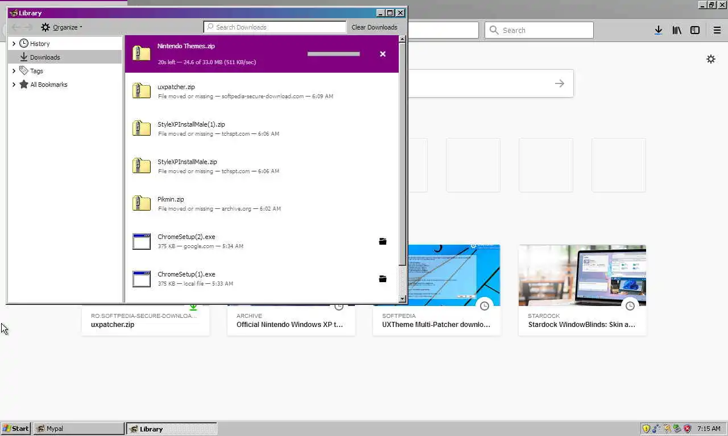This screenshot has height=436, width=728.
Task: Expand the History tree node
Action: 14,44
